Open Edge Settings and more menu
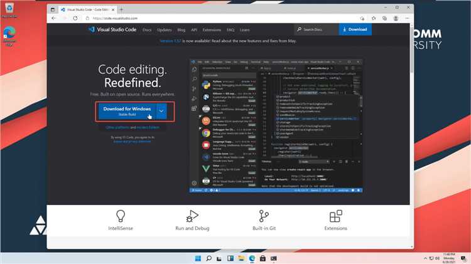Screen dimensions: 471x264 coord(407,18)
